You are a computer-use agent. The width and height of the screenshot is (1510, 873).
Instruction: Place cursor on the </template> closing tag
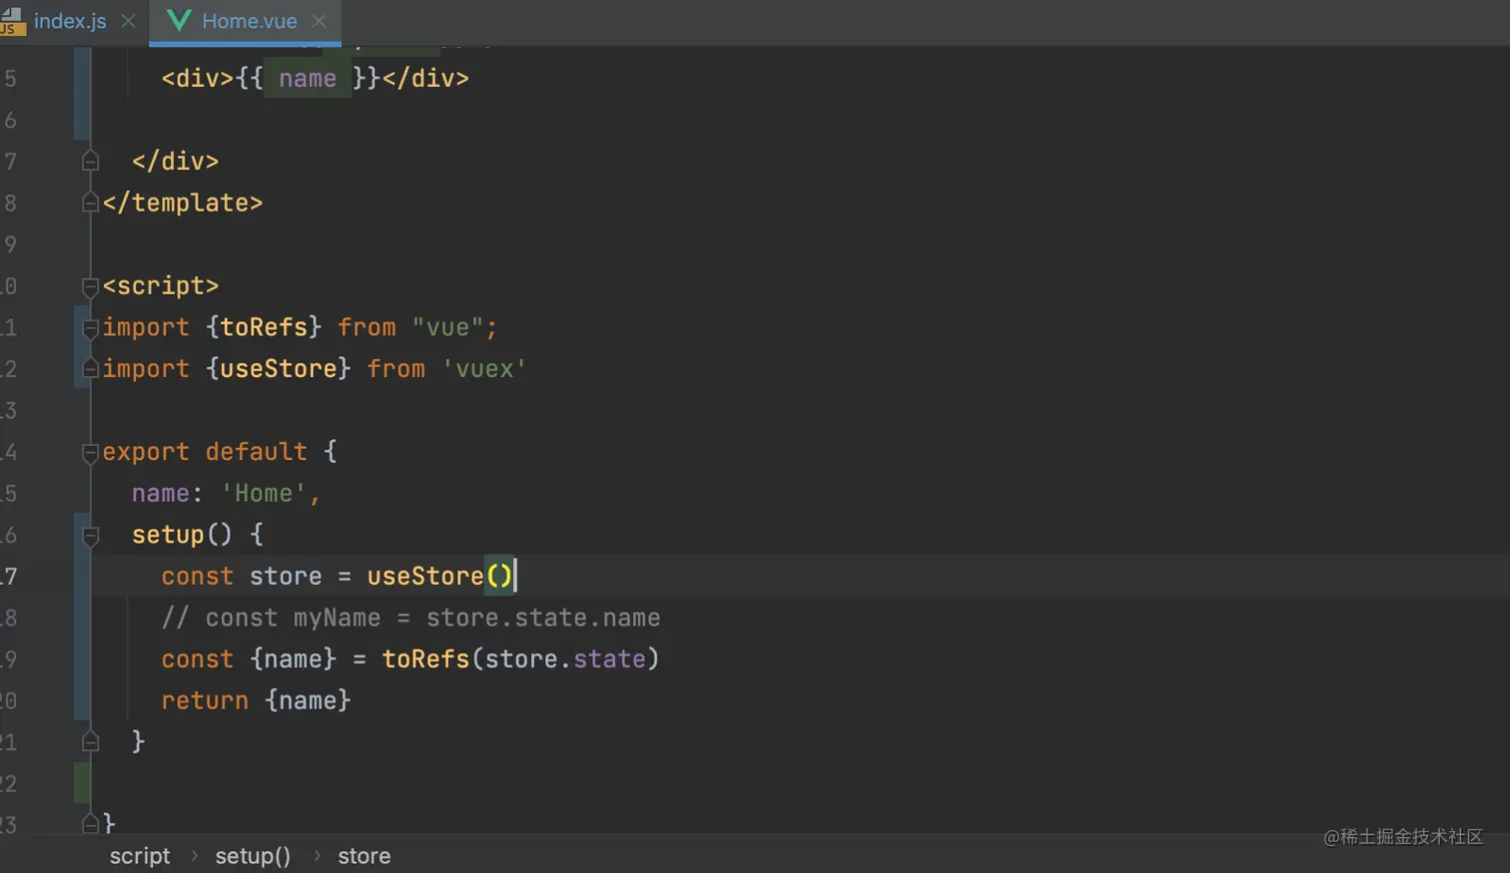(x=183, y=203)
